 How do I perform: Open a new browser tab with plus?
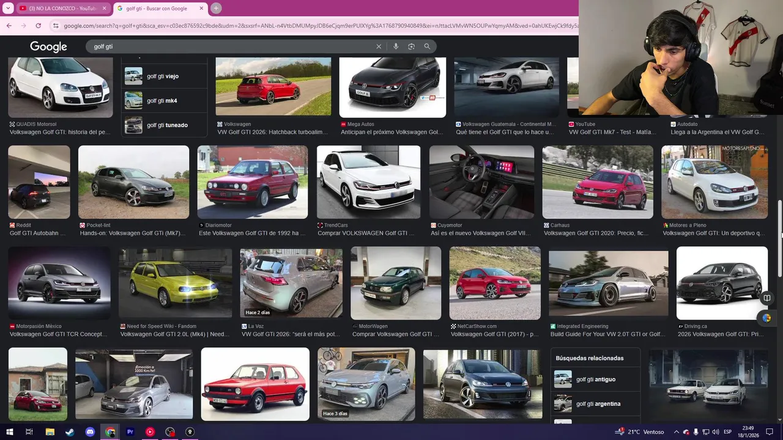point(216,9)
